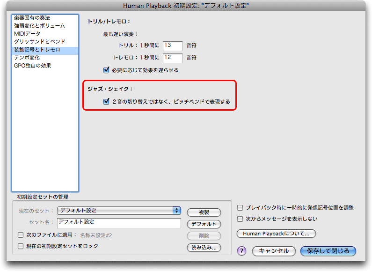Viewport: 372px width, 272px height.
Task: Click the キャンセル button
Action: point(274,251)
